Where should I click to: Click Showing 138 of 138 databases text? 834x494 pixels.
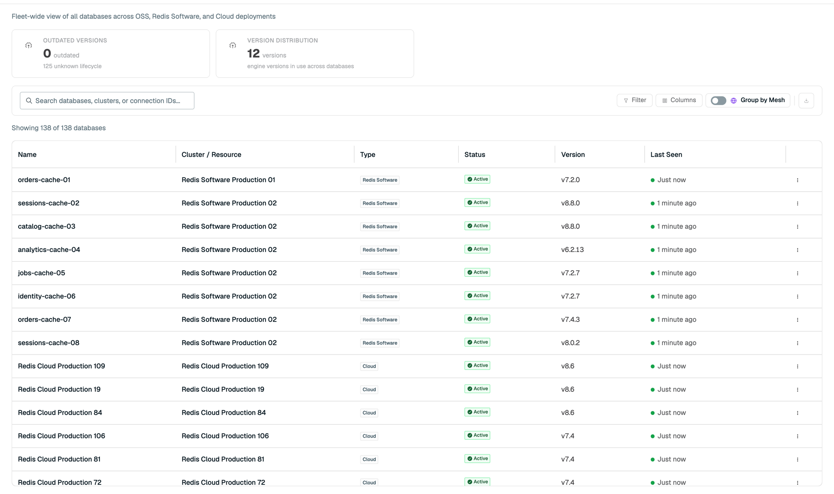(x=59, y=128)
